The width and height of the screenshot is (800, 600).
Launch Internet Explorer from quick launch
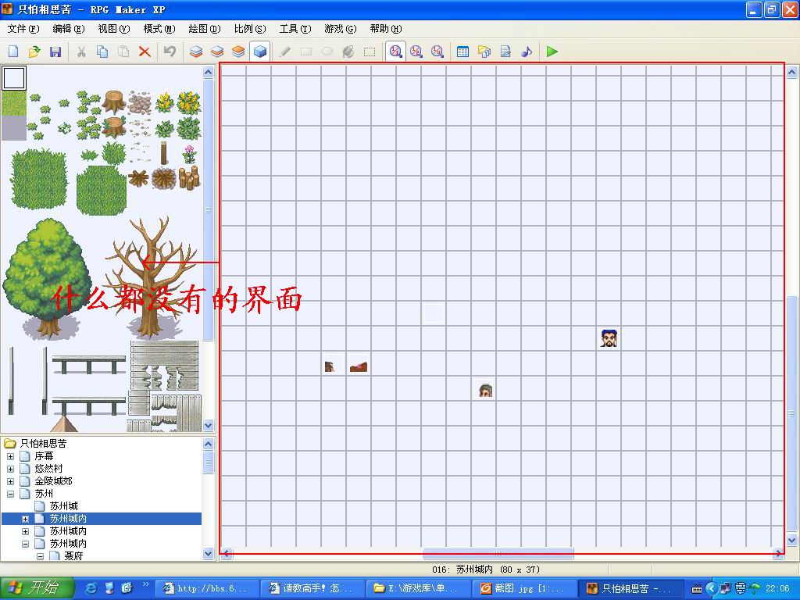(92, 588)
